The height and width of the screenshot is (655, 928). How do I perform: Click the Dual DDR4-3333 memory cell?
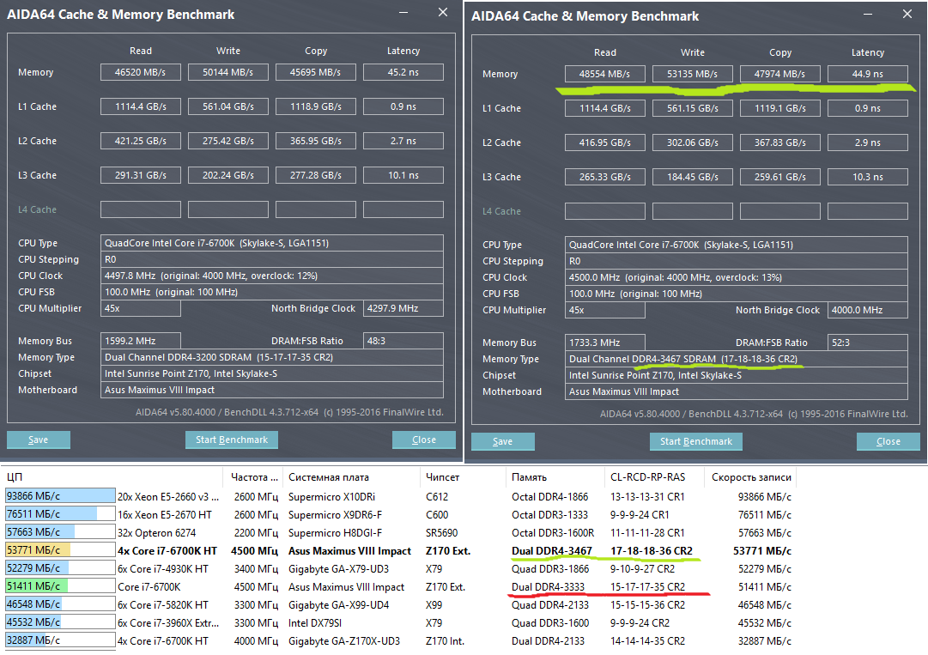[x=548, y=587]
